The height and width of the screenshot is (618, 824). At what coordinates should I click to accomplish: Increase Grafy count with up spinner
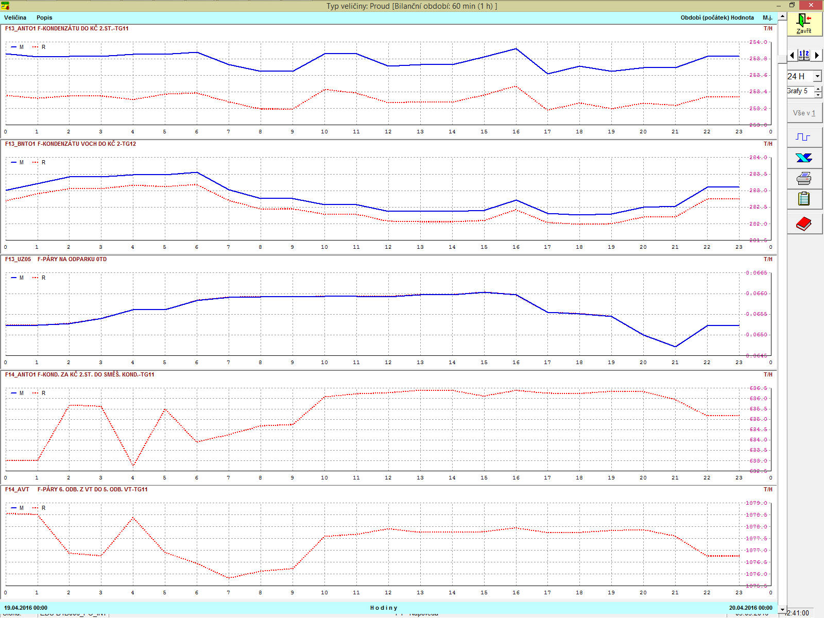pos(818,89)
